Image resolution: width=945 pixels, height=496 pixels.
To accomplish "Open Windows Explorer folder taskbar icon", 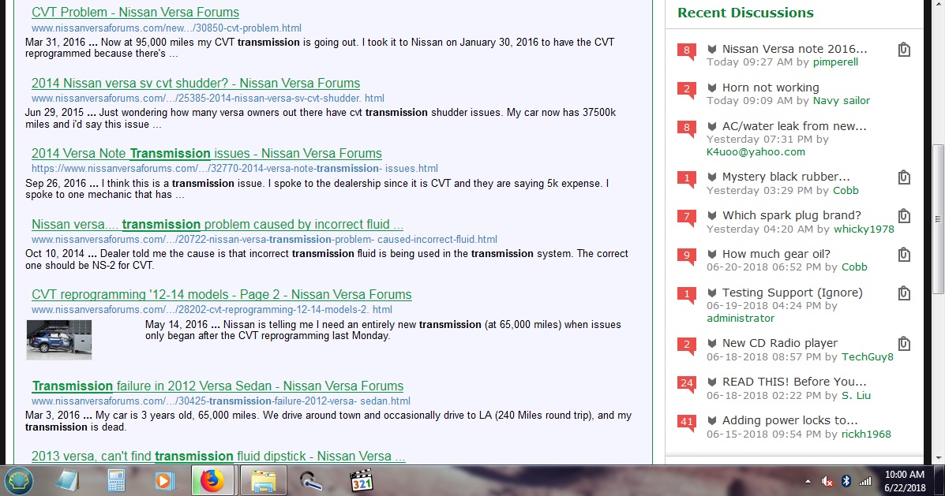I will pyautogui.click(x=264, y=481).
